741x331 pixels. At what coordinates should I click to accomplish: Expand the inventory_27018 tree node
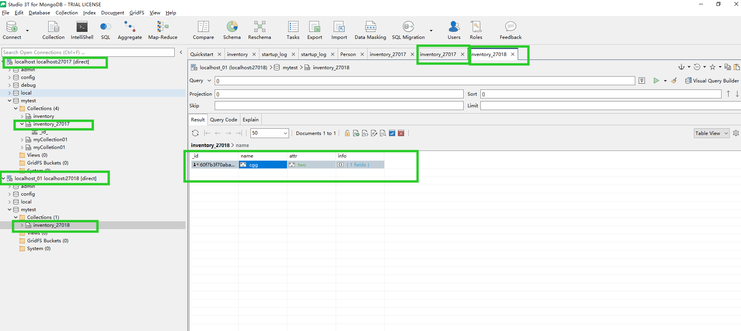coord(22,225)
